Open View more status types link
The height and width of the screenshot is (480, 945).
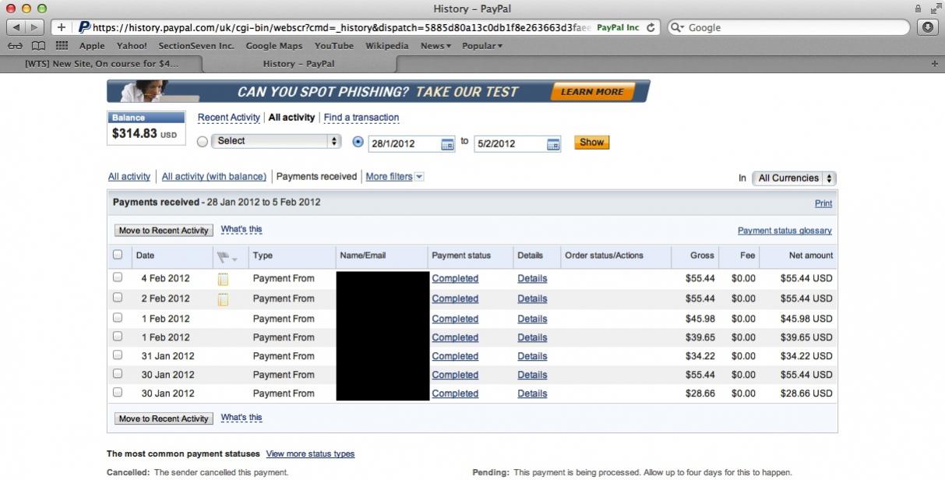(310, 454)
